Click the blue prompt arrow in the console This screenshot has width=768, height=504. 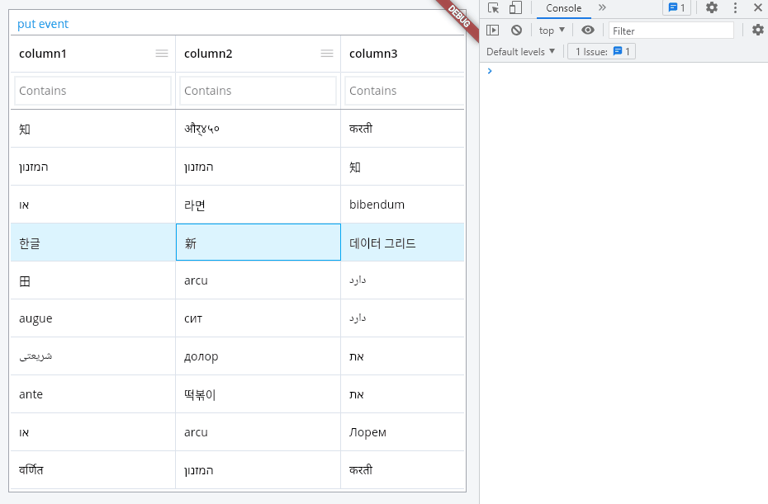pyautogui.click(x=490, y=71)
